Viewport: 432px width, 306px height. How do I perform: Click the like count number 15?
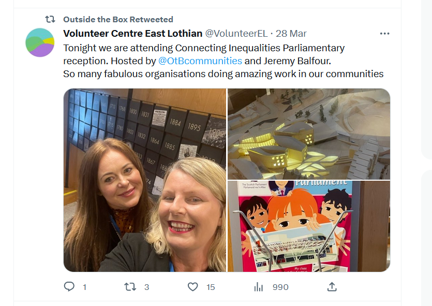click(211, 287)
